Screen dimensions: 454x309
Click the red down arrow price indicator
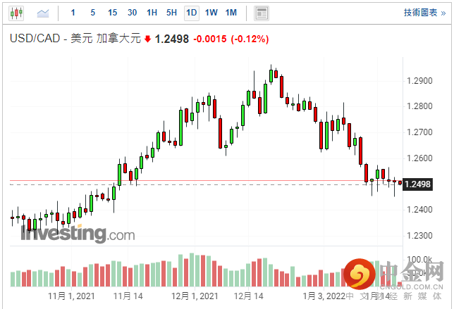(147, 39)
